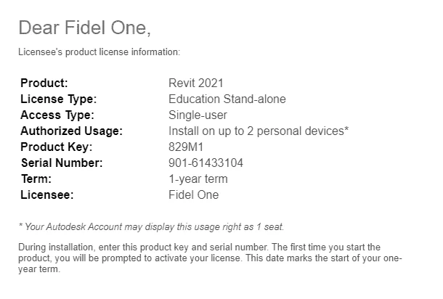Screen dimensions: 443x299
Task: Click the 'Authorized Usage:' label
Action: click(x=71, y=131)
